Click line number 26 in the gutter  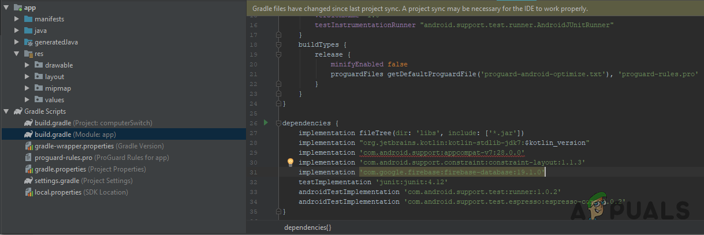click(x=254, y=123)
